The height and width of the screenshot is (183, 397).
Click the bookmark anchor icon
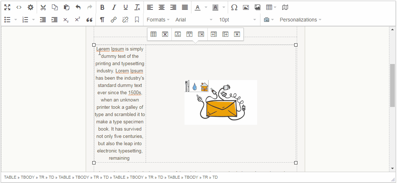click(x=137, y=20)
